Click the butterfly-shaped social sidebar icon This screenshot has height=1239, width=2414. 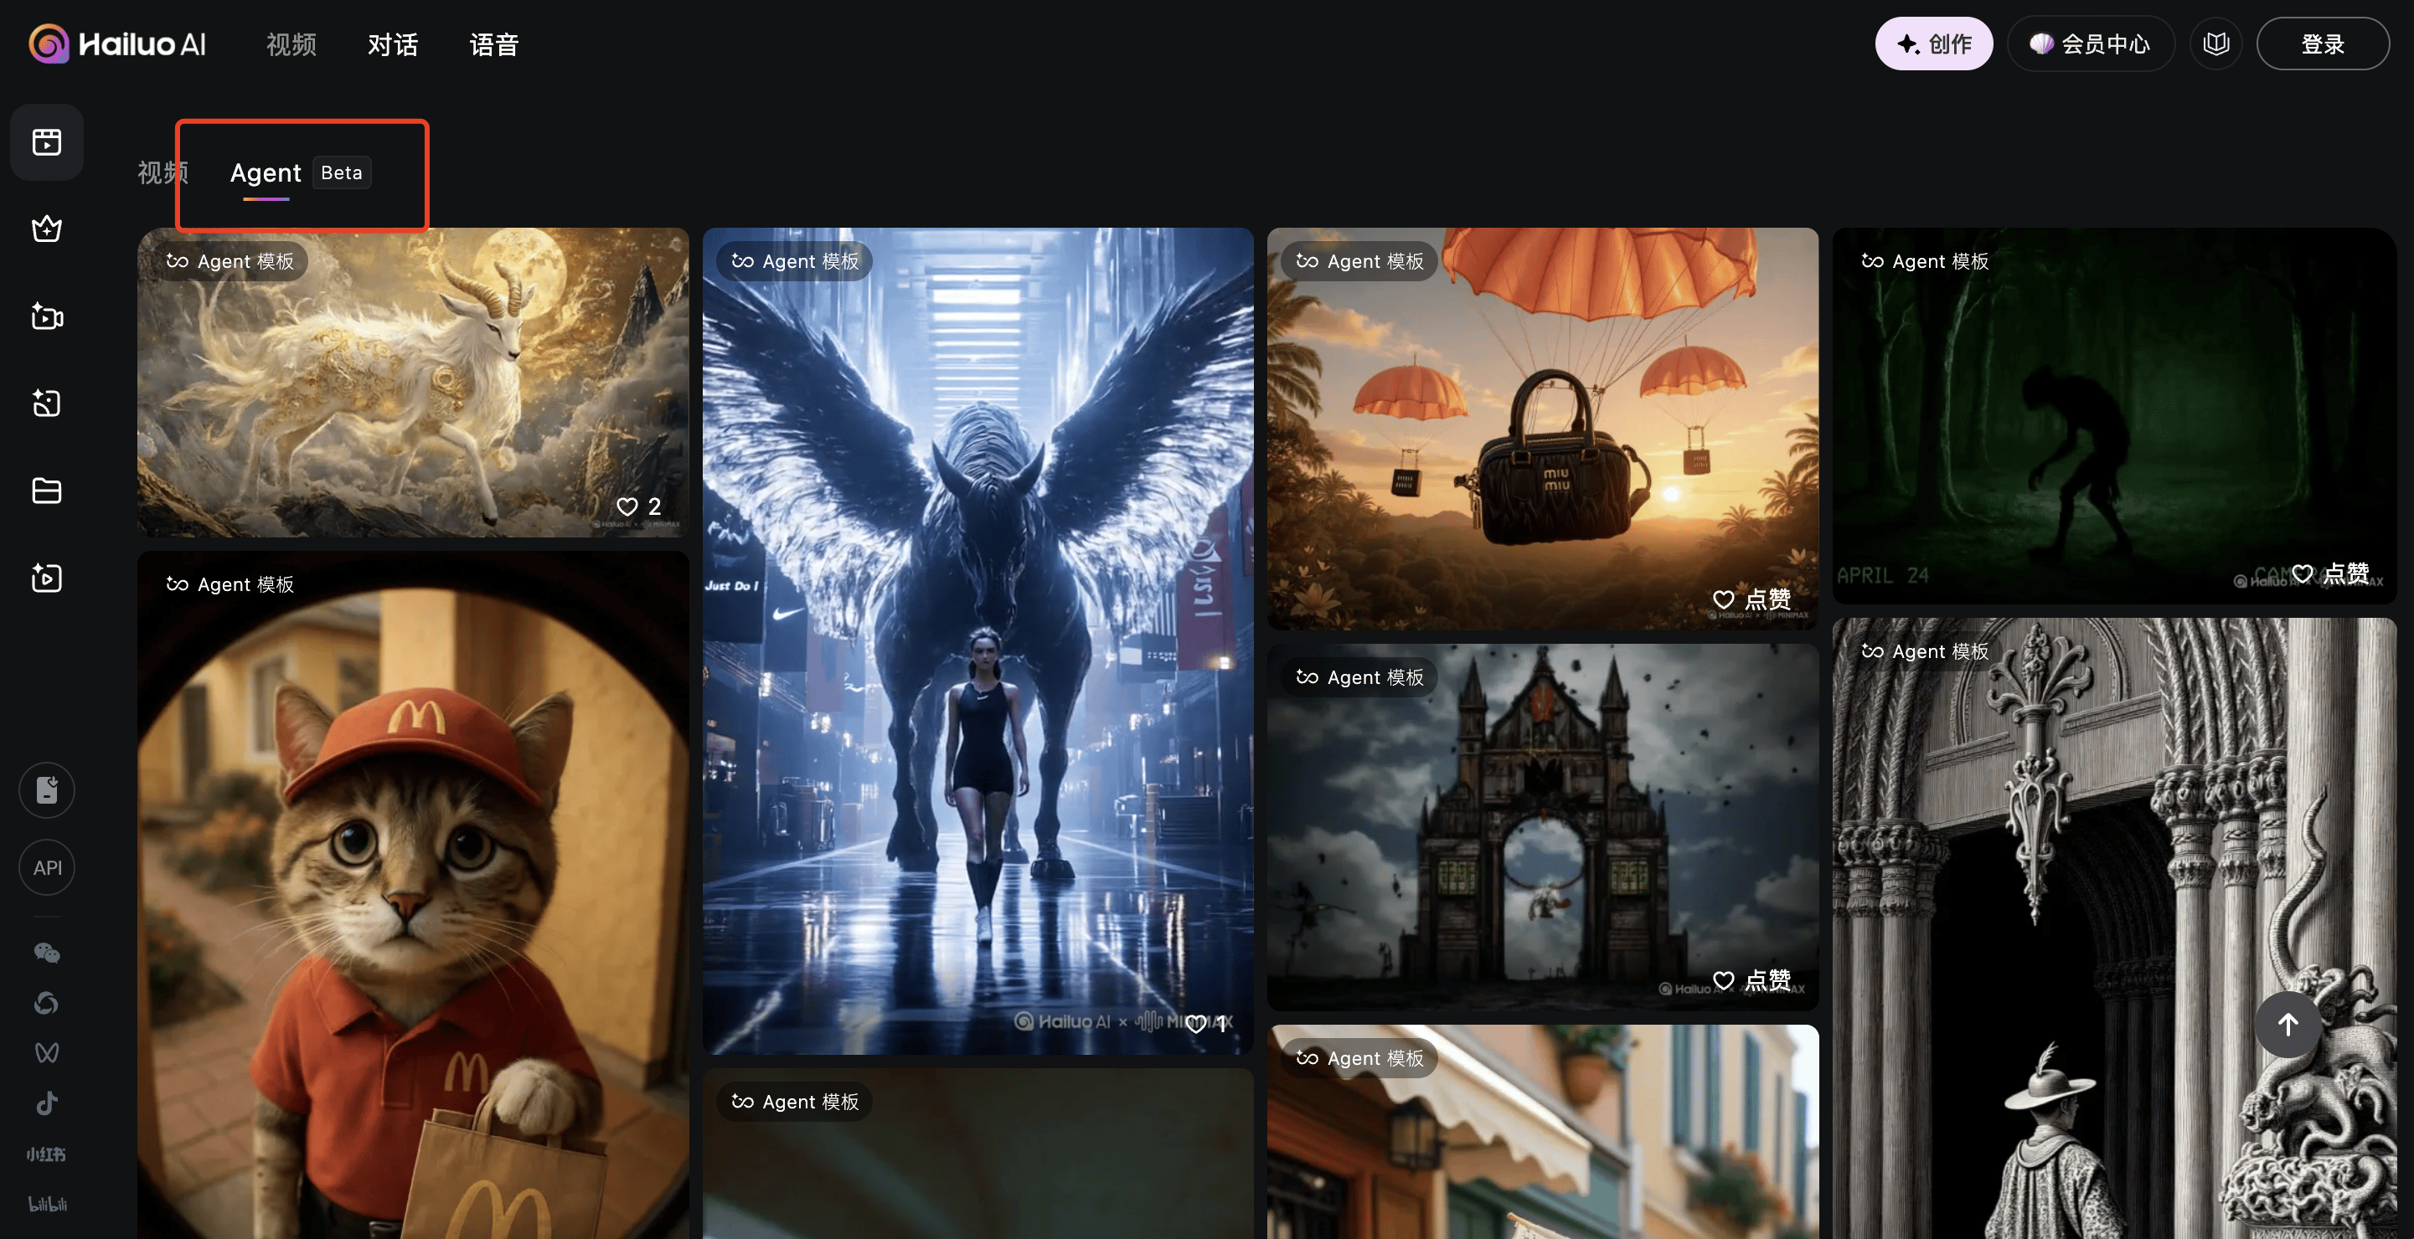47,1052
